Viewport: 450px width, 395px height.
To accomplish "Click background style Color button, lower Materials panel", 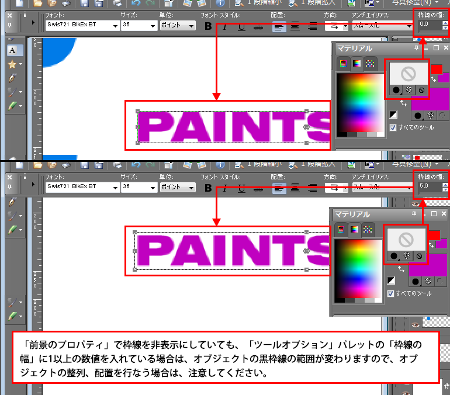I will pyautogui.click(x=416, y=282).
